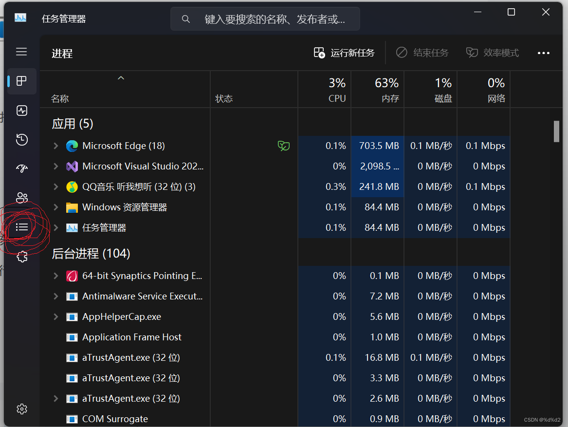This screenshot has width=568, height=427.
Task: Click the Synaptics Pointing process icon
Action: 72,276
